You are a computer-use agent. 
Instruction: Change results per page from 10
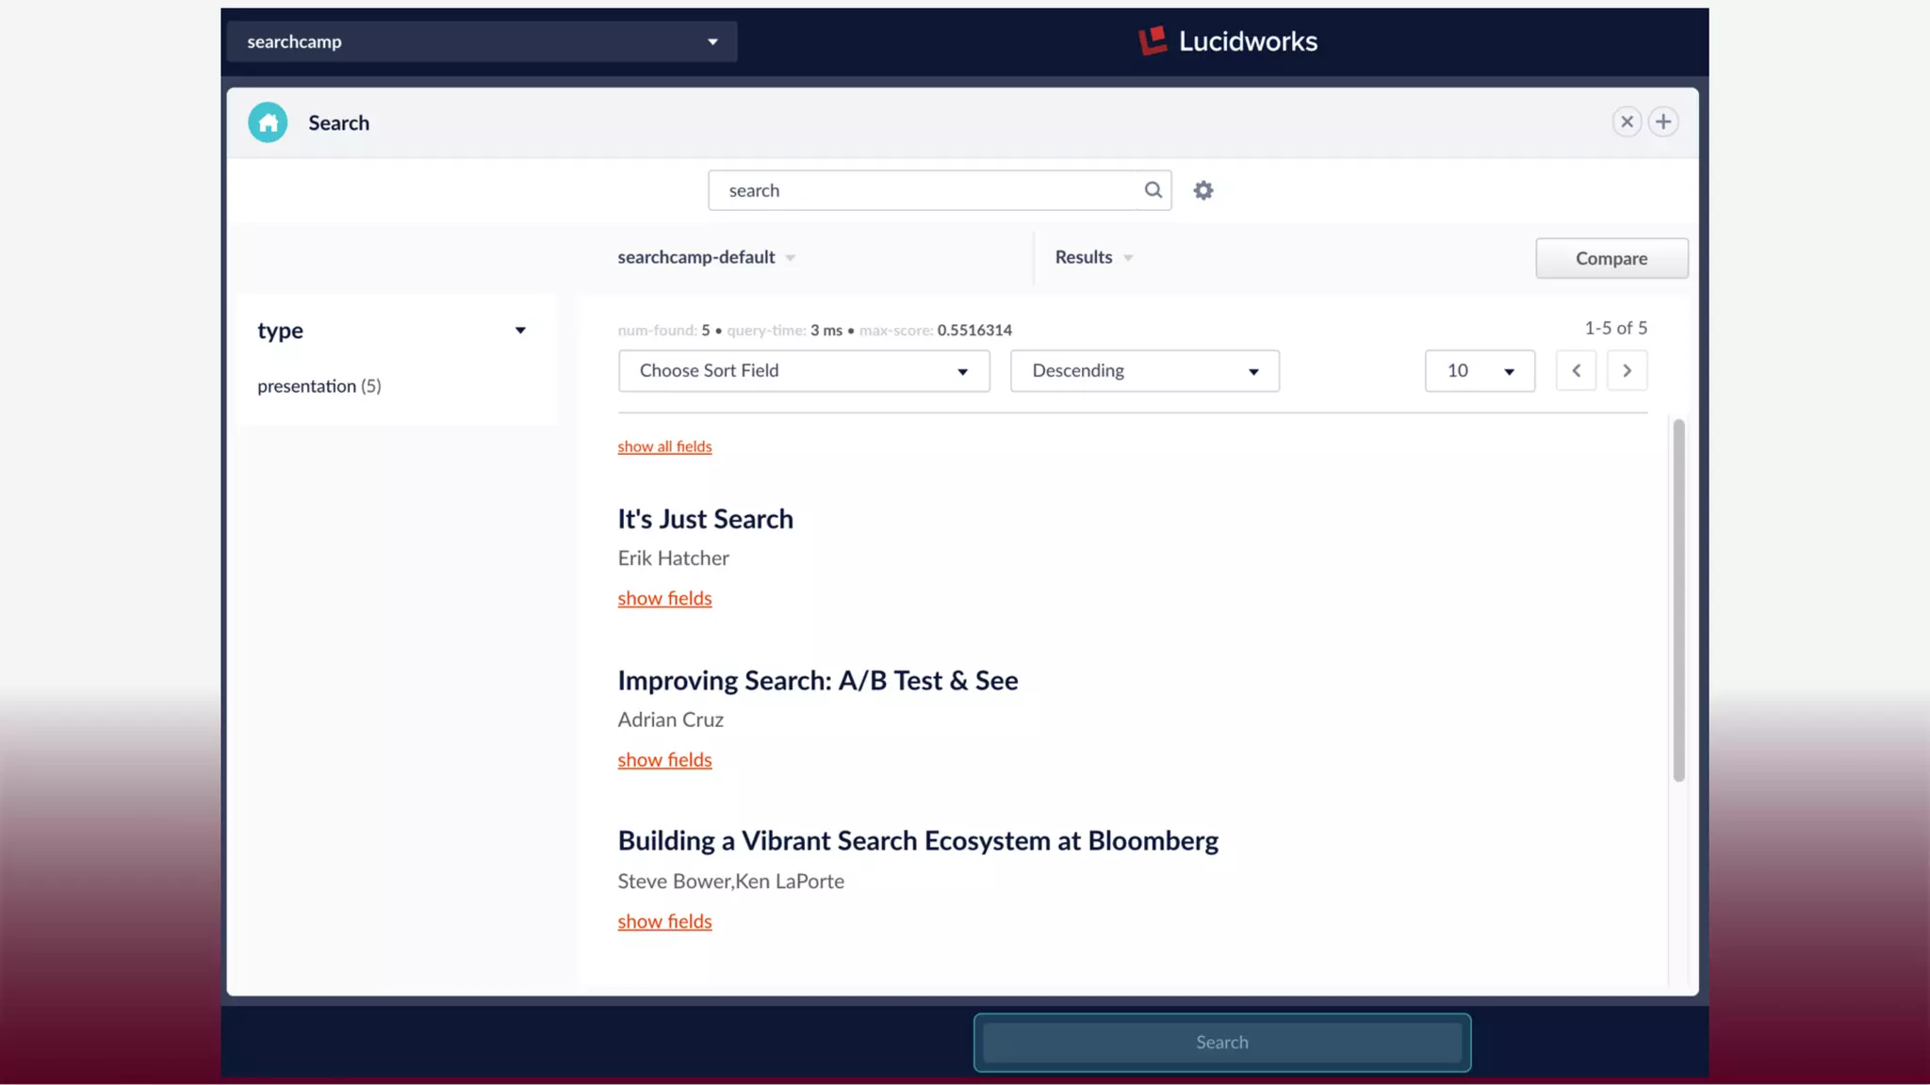[x=1479, y=371]
